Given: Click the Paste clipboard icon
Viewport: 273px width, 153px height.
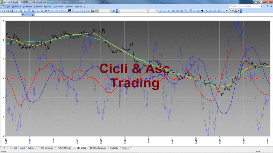Looking at the screenshot, I should 46,11.
